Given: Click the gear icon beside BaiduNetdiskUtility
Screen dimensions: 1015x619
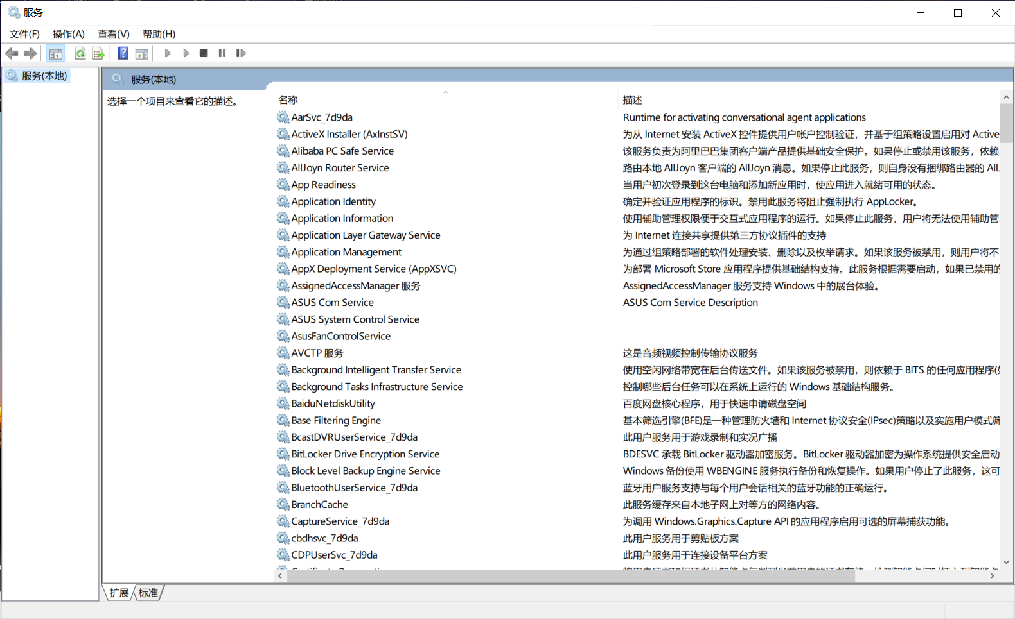Looking at the screenshot, I should tap(283, 403).
